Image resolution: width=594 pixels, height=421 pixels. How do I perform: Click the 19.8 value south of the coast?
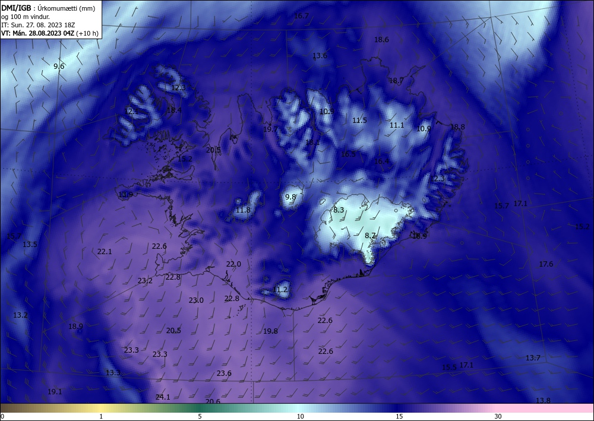click(270, 331)
